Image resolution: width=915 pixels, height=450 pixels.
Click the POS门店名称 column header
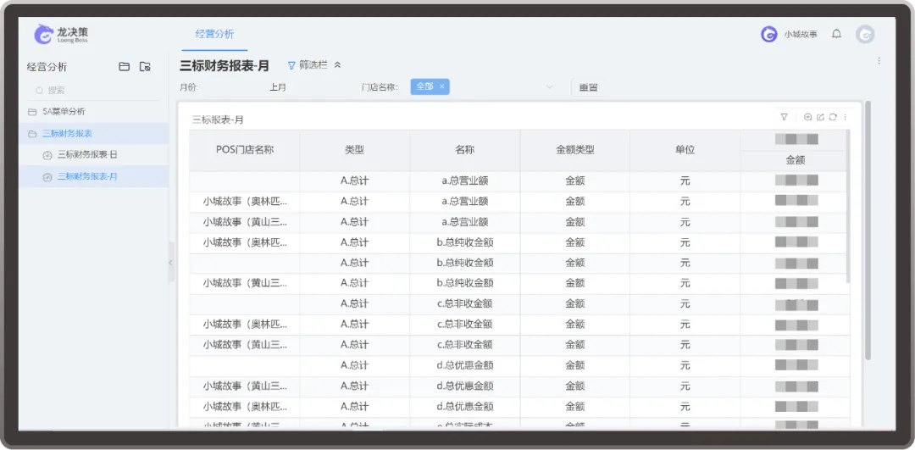coord(245,150)
